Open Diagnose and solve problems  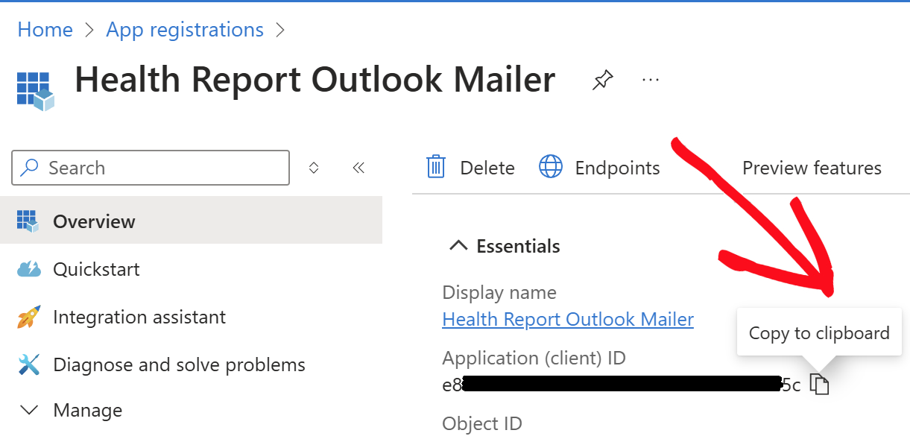tap(179, 365)
